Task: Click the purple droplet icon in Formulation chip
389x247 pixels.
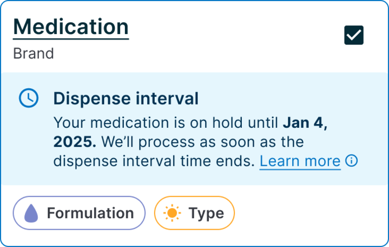Action: [31, 213]
